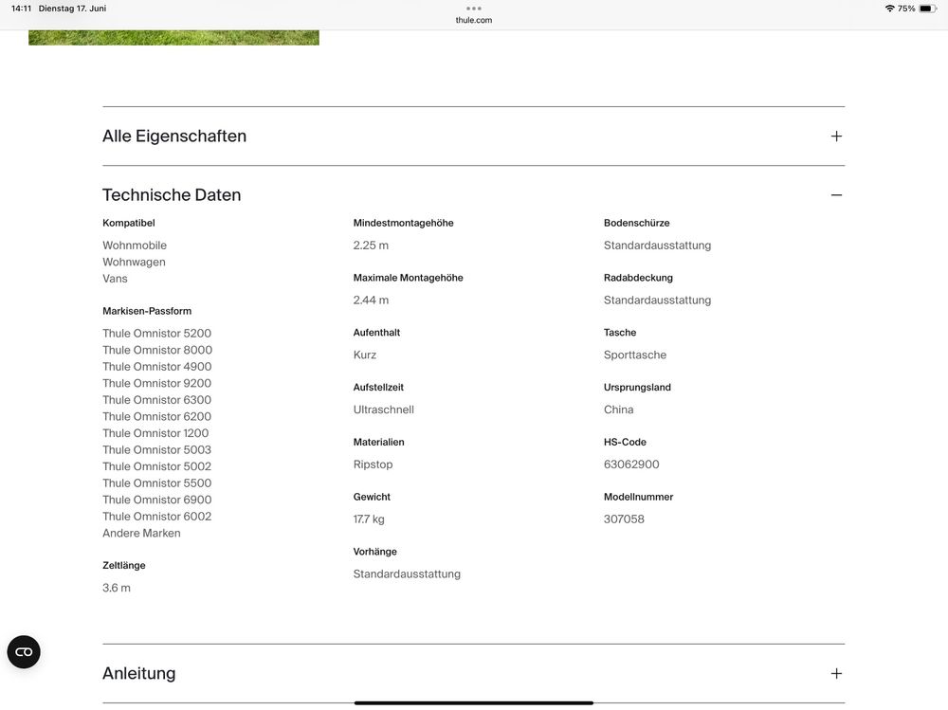Select Standardausstattung under Bodenschürze
The image size is (948, 710).
pyautogui.click(x=657, y=245)
